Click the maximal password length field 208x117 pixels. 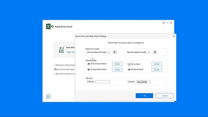tap(150, 52)
